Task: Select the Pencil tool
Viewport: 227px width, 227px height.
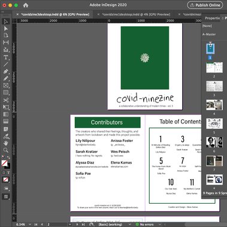Action: coord(6,78)
